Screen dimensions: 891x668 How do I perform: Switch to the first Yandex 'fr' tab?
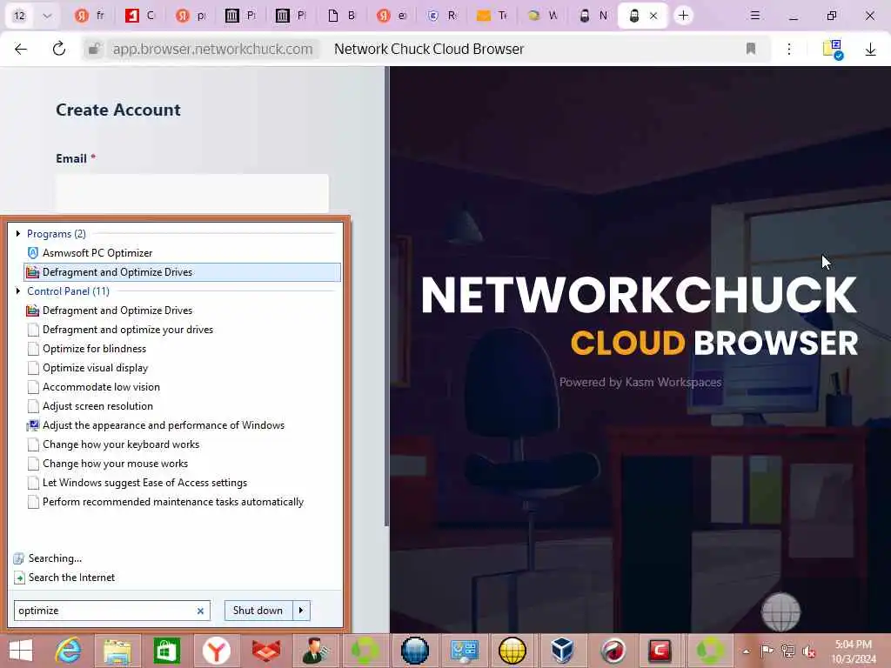[90, 16]
